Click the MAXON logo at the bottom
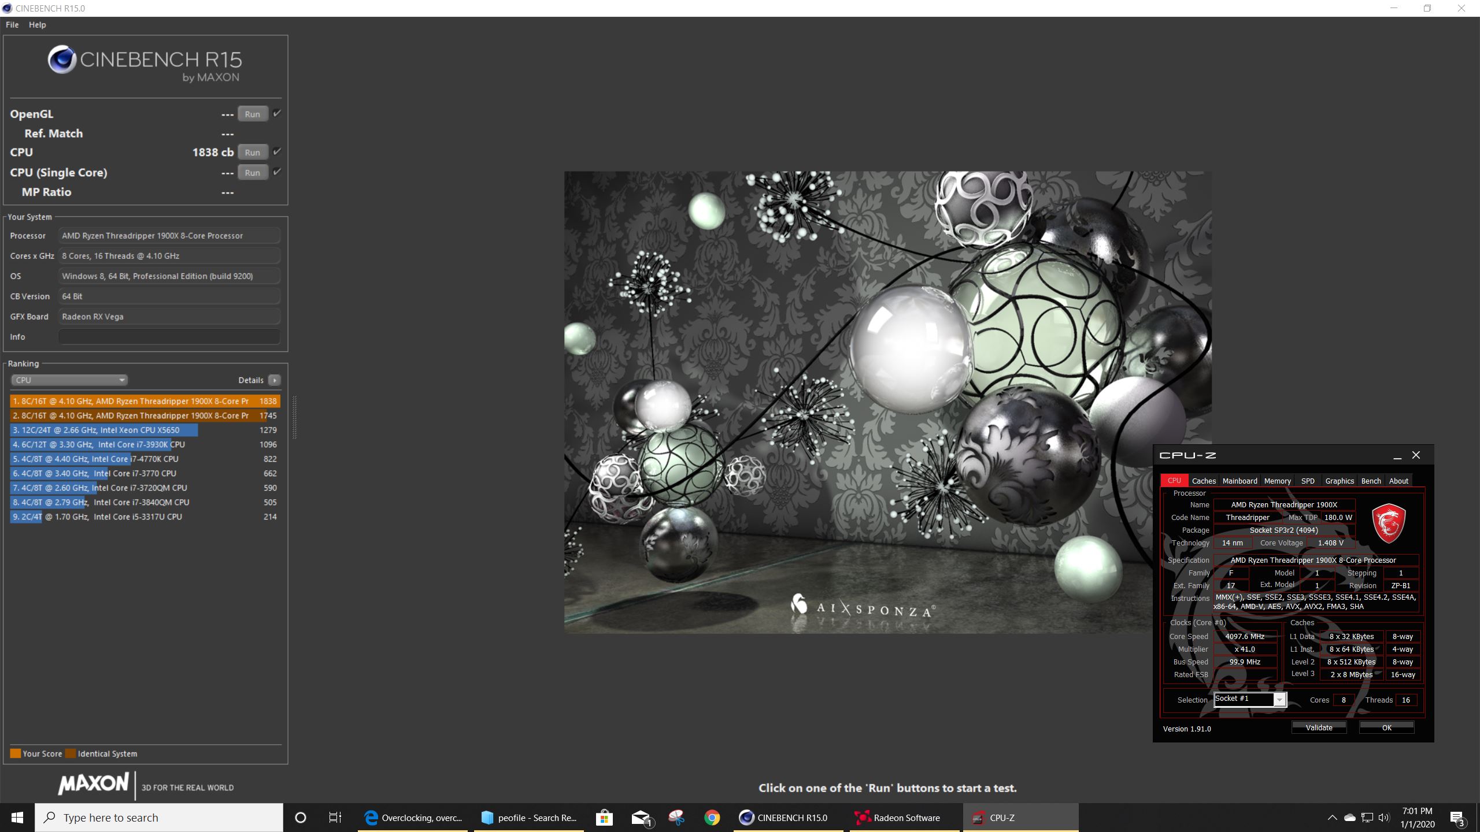This screenshot has height=832, width=1480. tap(93, 784)
